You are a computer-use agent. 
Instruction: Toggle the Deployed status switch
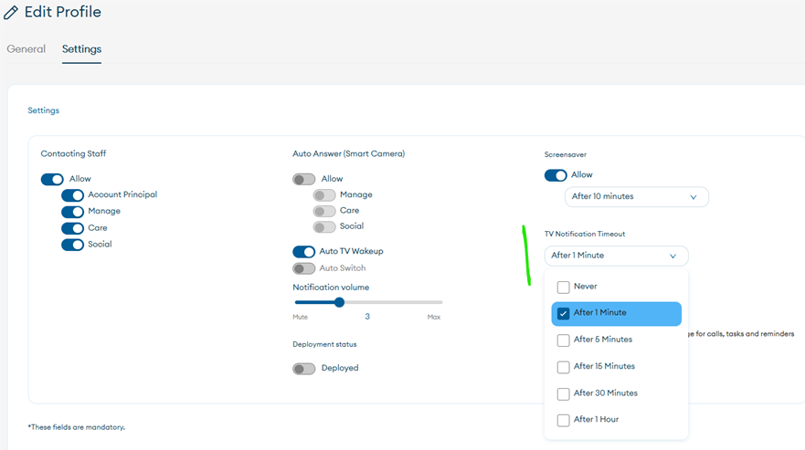tap(303, 369)
